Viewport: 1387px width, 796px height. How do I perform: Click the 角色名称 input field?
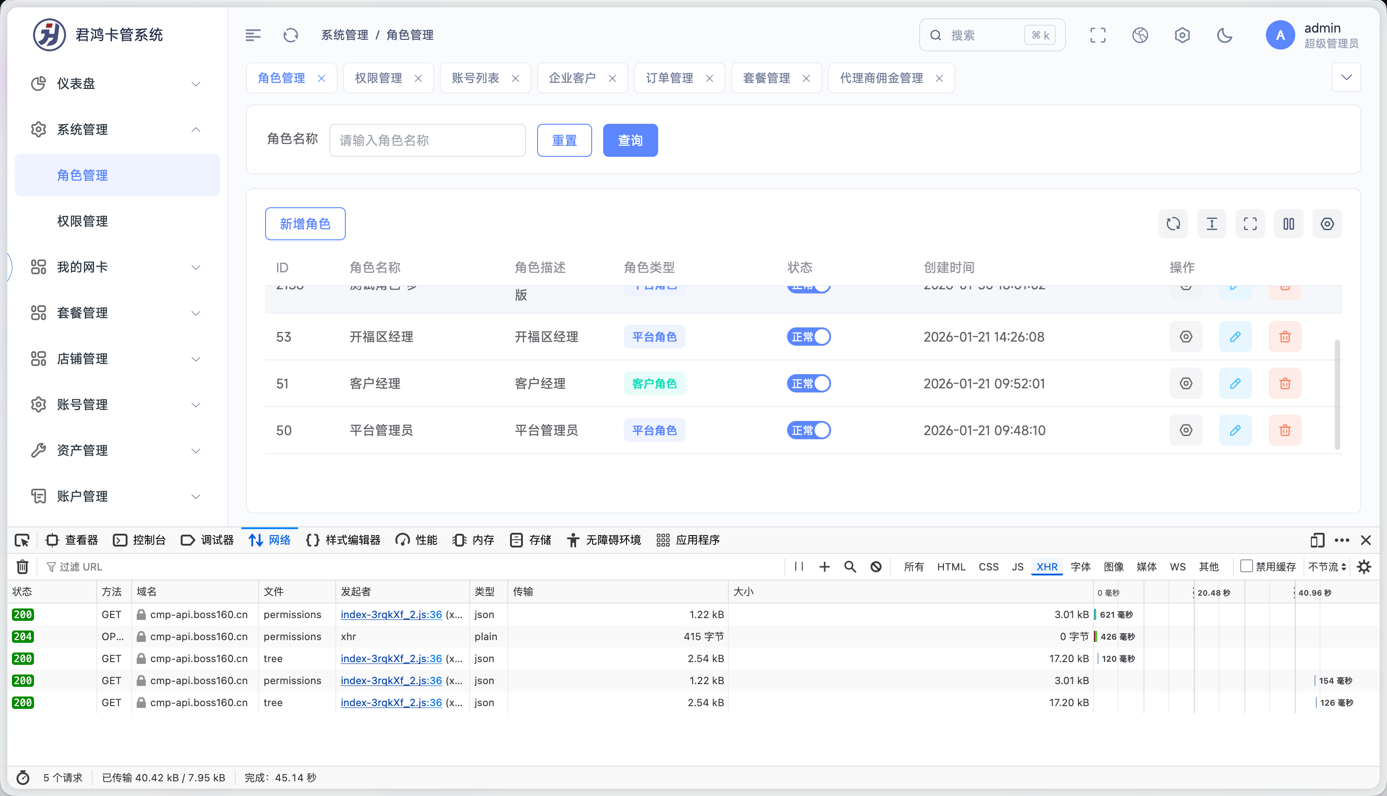click(x=427, y=140)
